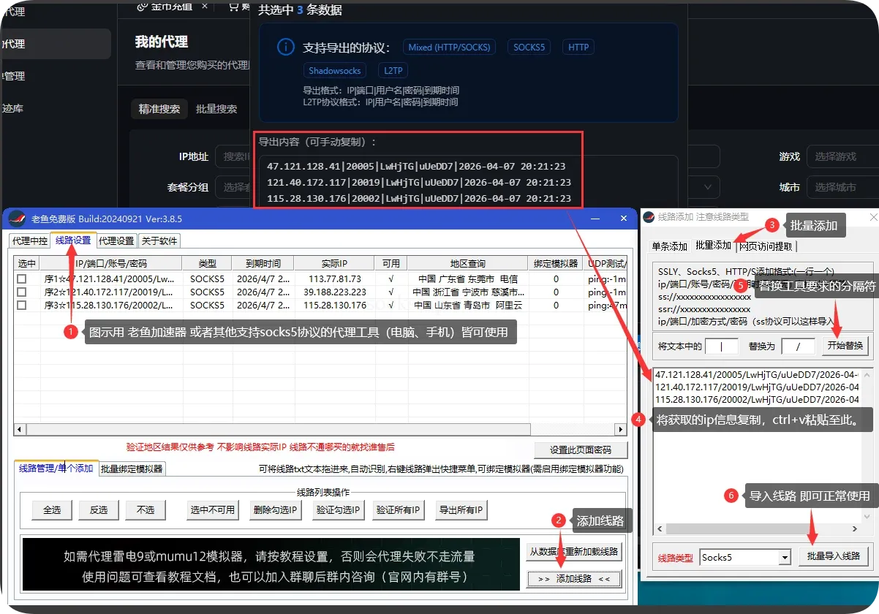Select the HTTP protocol tag
879x614 pixels.
(578, 48)
